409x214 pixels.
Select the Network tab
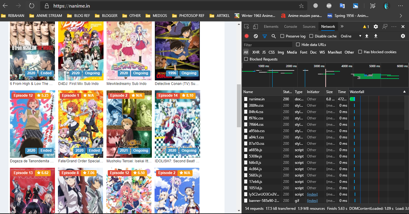coord(328,27)
